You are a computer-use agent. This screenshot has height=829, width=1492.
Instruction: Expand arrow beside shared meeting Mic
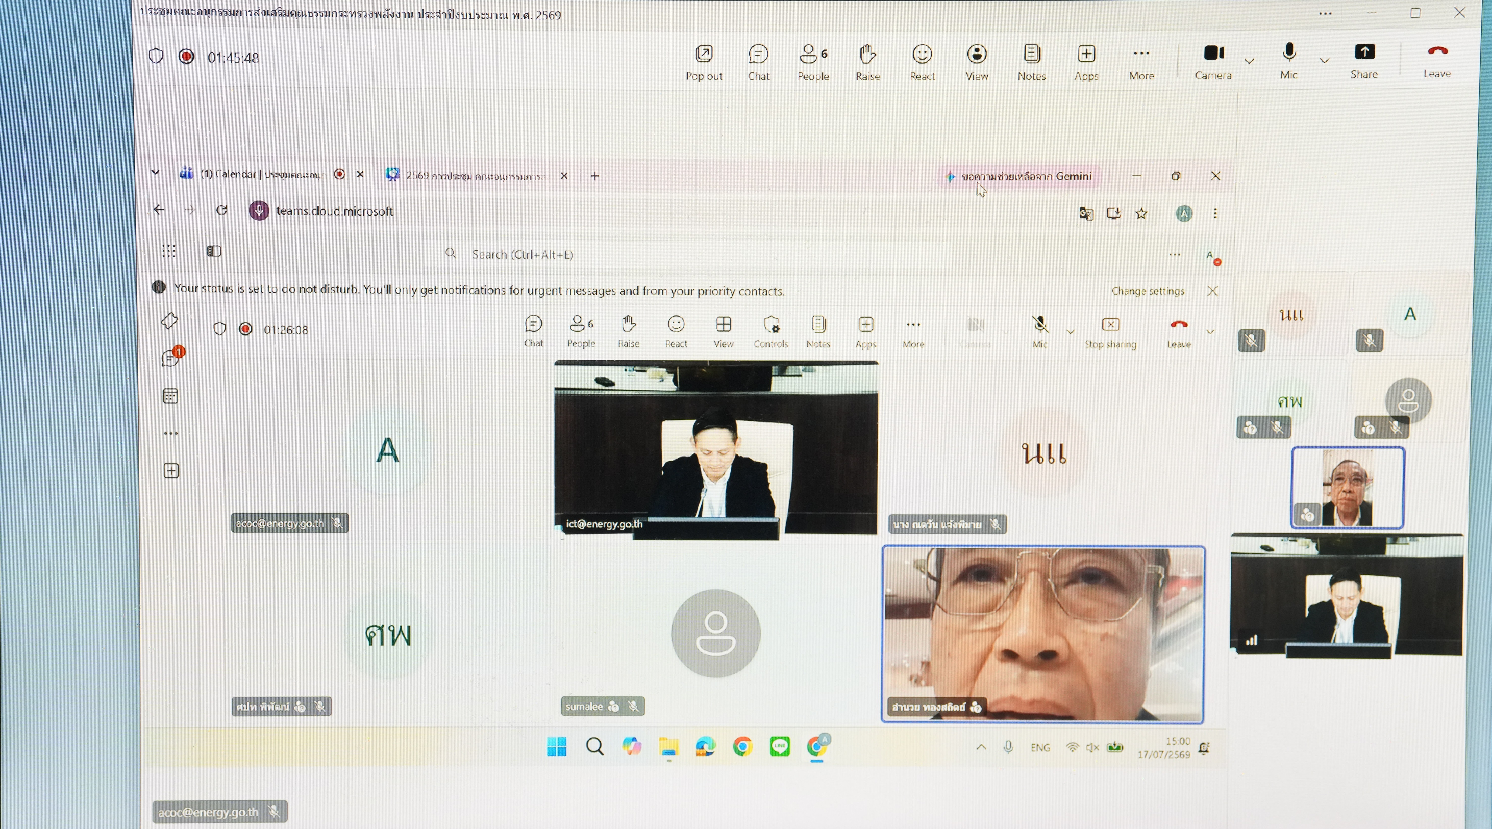1070,332
